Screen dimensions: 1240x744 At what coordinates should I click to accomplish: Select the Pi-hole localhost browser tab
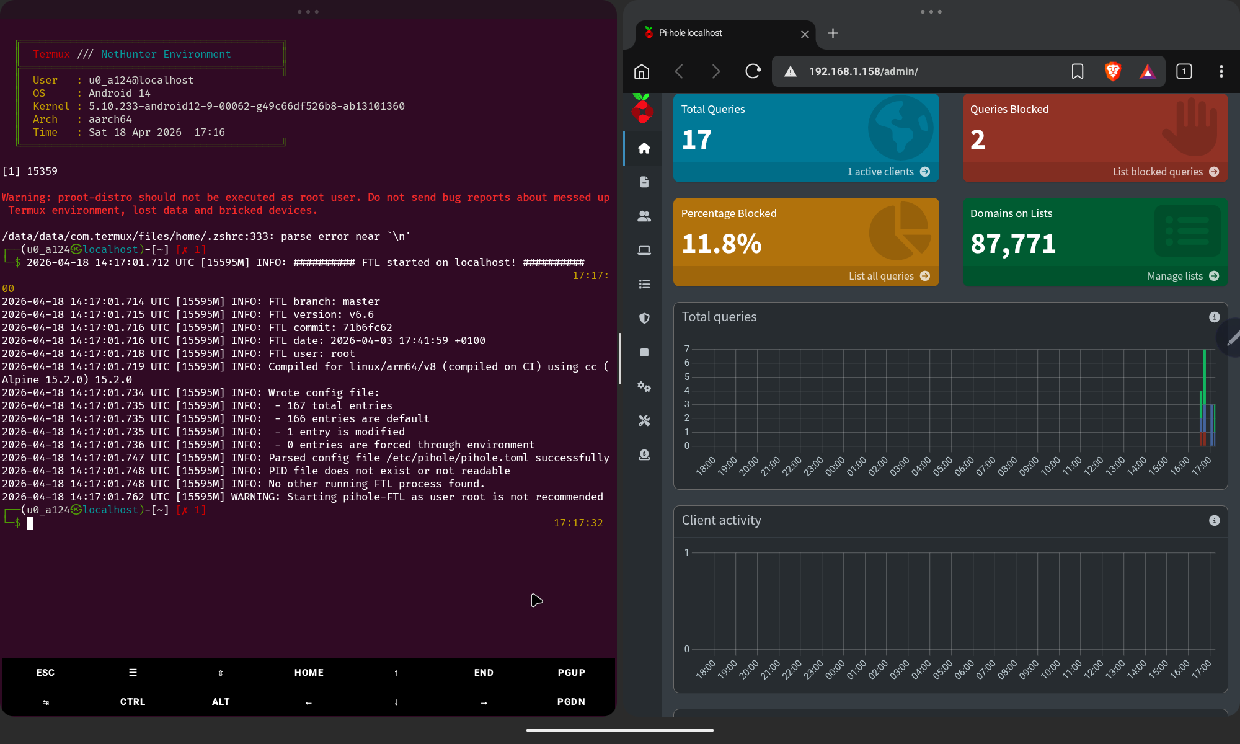(713, 33)
